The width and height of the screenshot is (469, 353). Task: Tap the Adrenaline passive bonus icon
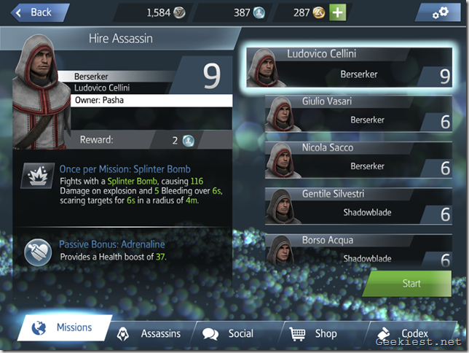38,252
